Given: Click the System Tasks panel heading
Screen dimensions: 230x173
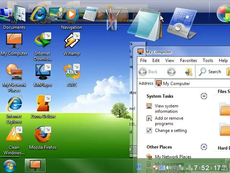Looking at the screenshot, I should [160, 96].
